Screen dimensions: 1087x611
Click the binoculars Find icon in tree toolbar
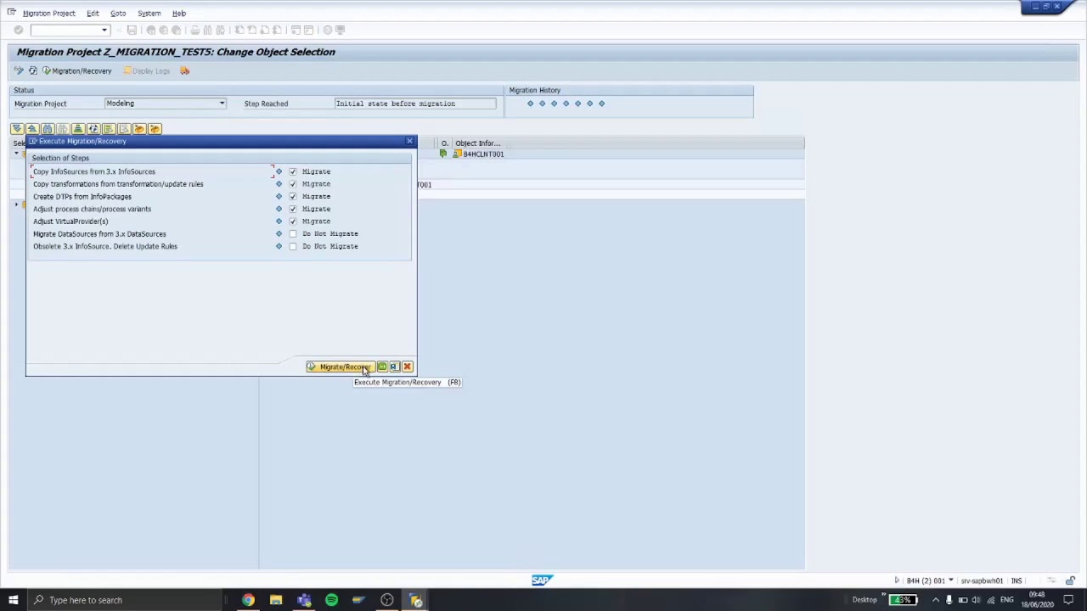[x=48, y=129]
